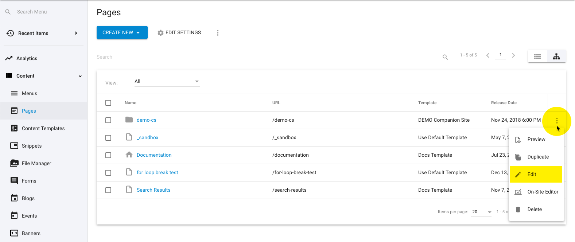Open the Items per page dropdown

pyautogui.click(x=481, y=212)
